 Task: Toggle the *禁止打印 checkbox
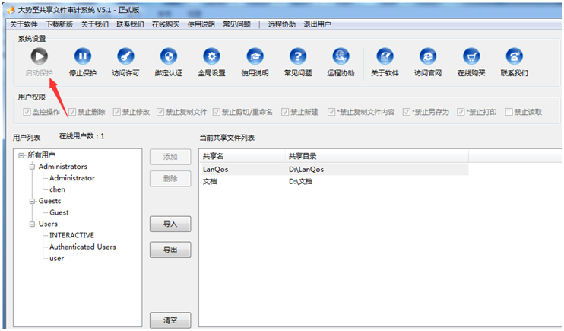click(459, 112)
